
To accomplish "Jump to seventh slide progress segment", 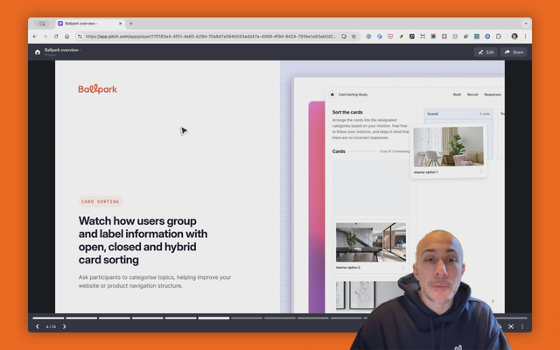I will coord(247,318).
